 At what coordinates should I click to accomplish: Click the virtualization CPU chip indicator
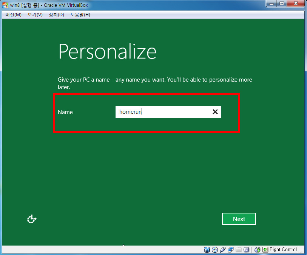pyautogui.click(x=247, y=250)
